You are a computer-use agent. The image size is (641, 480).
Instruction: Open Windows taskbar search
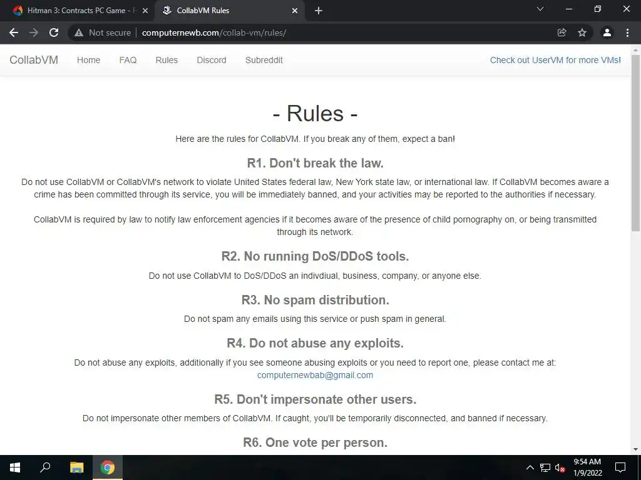pos(45,467)
